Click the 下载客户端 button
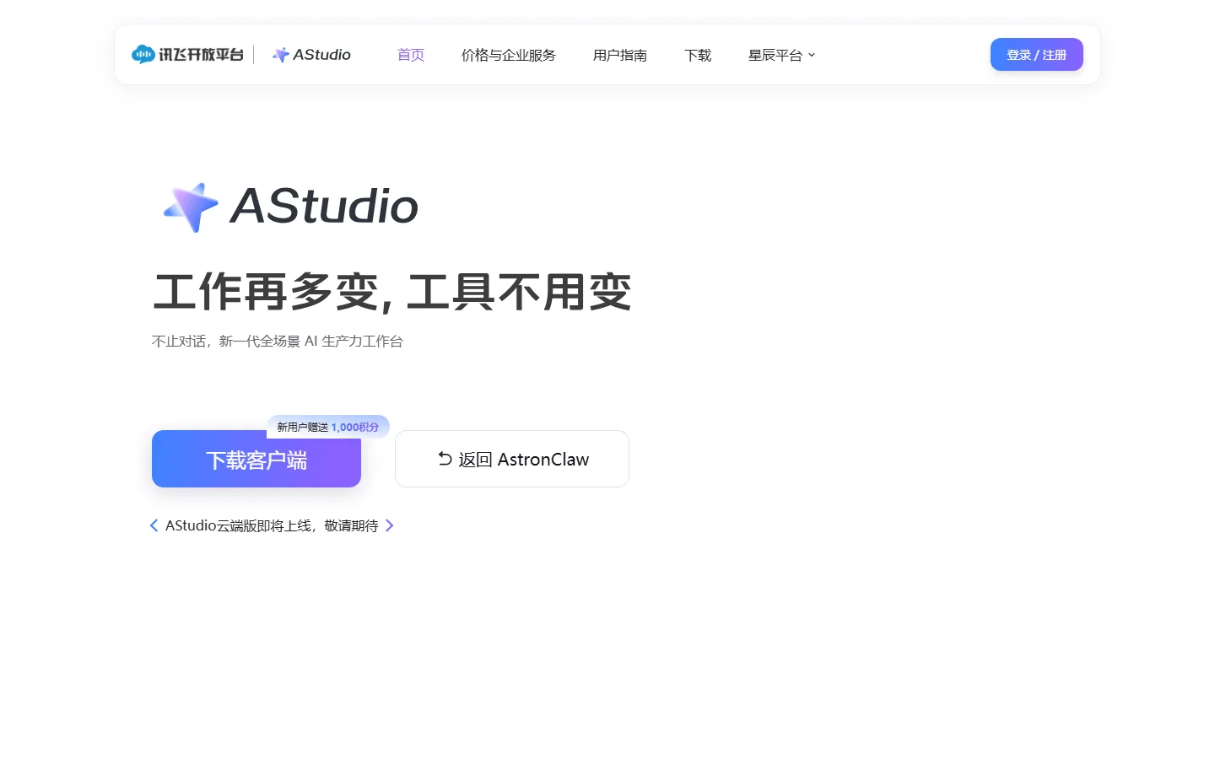 [256, 460]
